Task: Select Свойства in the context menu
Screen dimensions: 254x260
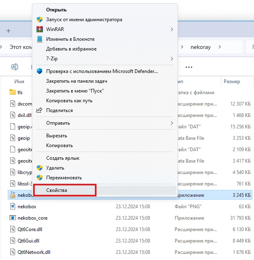Action: (x=57, y=190)
